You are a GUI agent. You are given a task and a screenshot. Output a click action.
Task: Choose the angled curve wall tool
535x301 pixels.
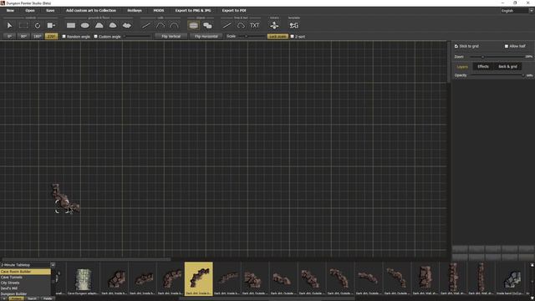(160, 25)
